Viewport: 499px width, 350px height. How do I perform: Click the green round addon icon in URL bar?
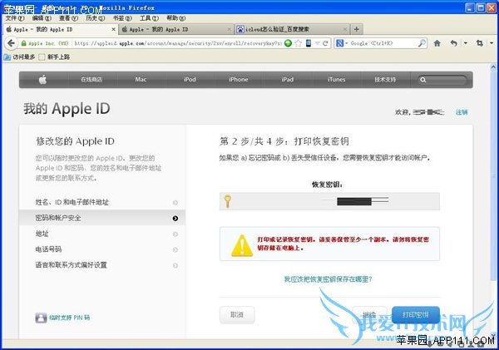(288, 43)
